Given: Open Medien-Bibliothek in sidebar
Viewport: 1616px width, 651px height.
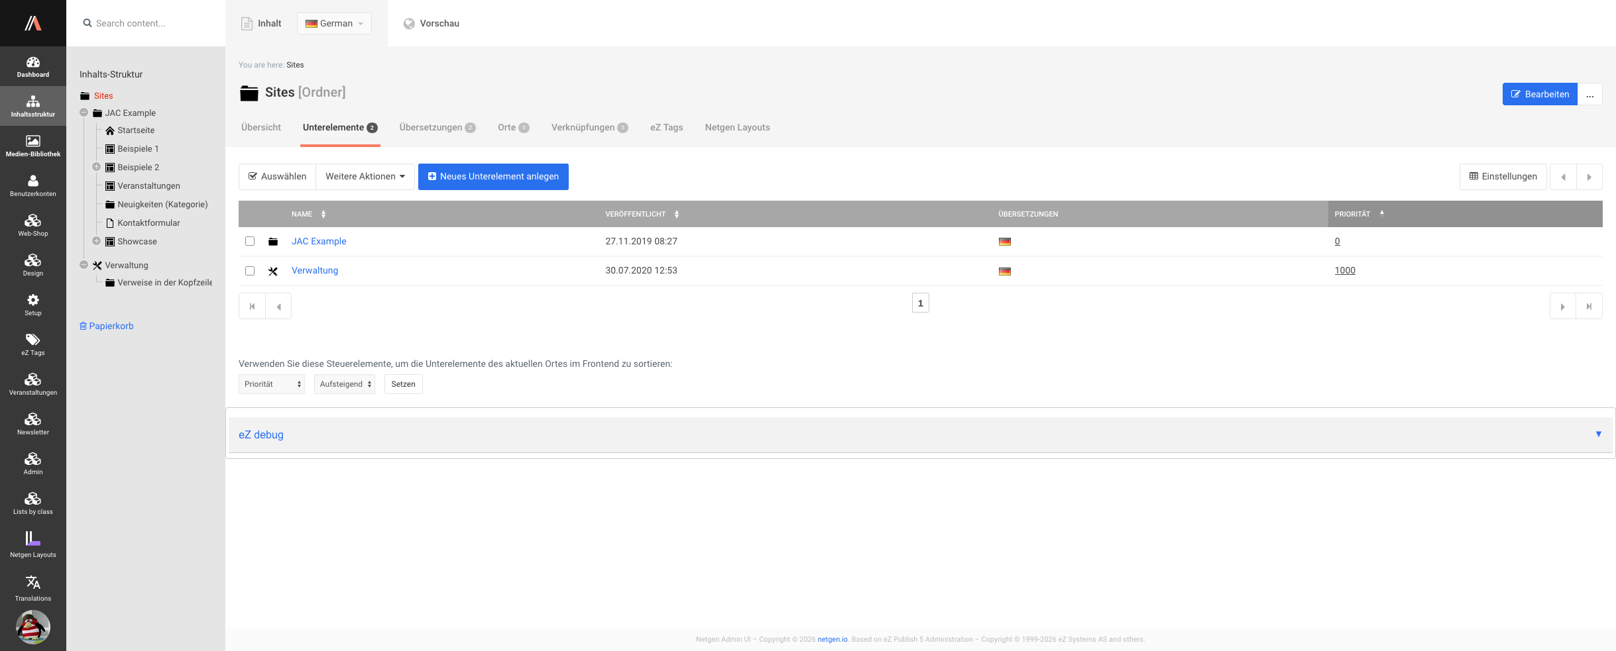Looking at the screenshot, I should [x=32, y=146].
